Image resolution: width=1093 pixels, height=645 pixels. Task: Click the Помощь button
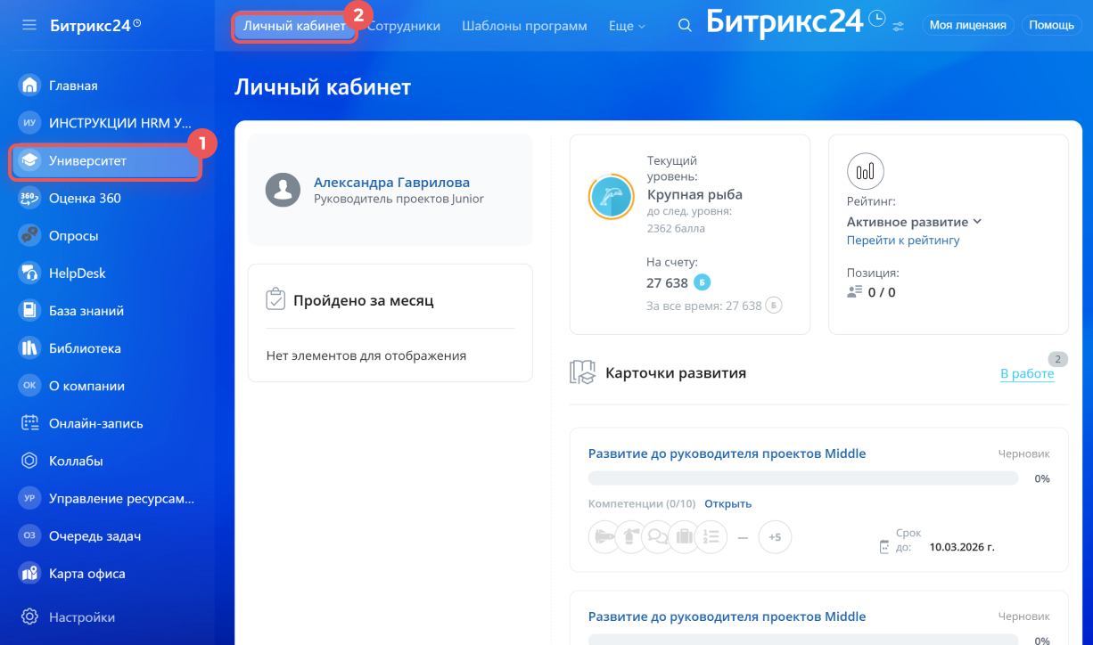point(1051,25)
